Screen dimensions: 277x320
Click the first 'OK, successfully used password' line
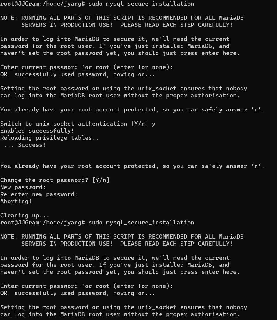(x=78, y=74)
